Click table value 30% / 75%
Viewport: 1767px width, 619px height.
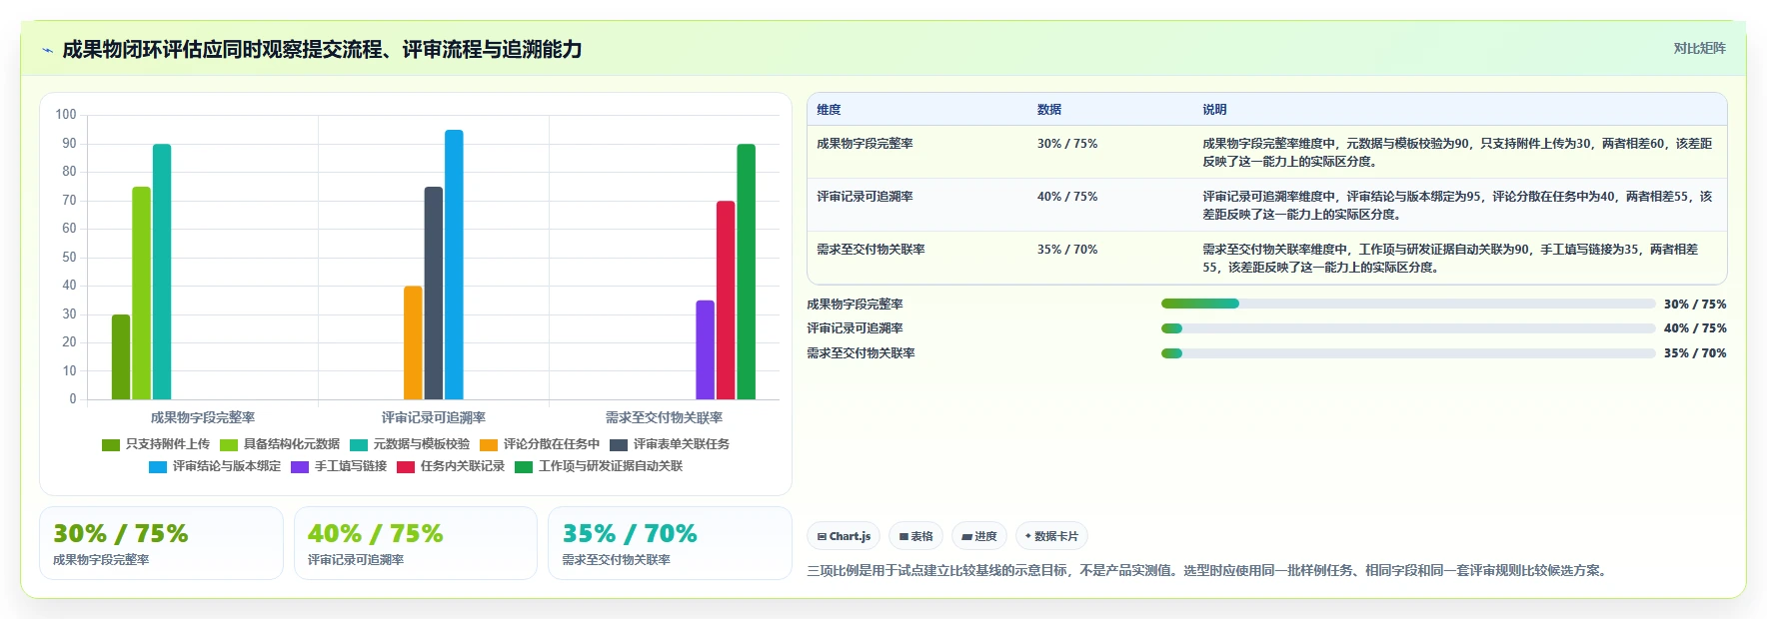point(1067,144)
